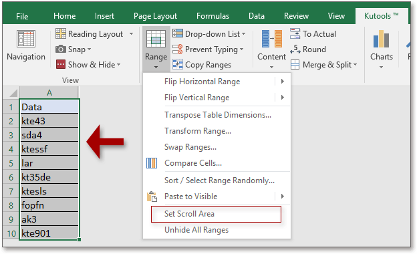417x254 pixels.
Task: Switch to the Insert tab
Action: point(104,16)
